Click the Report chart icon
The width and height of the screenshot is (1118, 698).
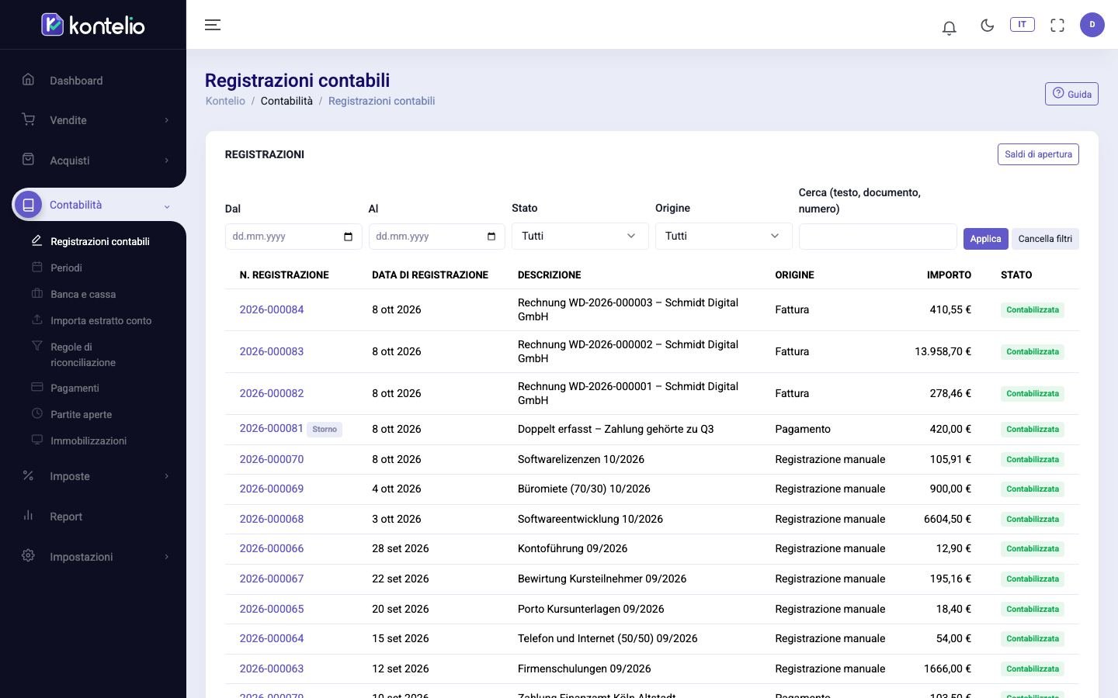pos(29,516)
